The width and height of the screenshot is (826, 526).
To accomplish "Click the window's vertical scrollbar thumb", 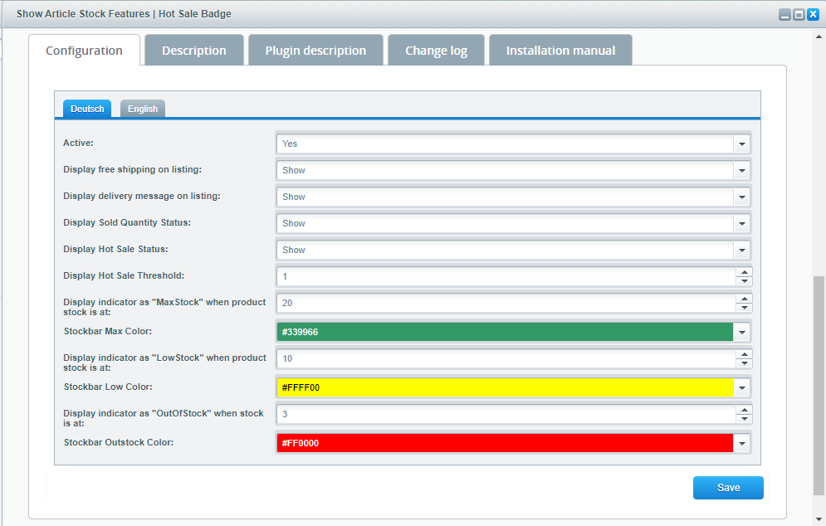I will 819,386.
